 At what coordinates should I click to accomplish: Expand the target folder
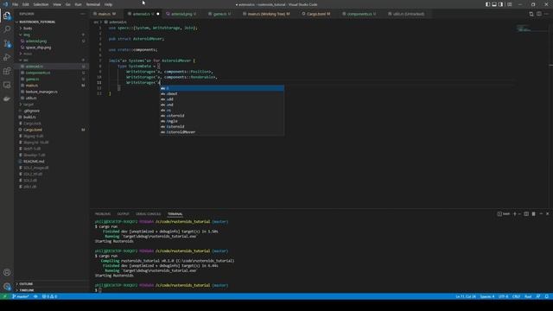click(x=29, y=105)
